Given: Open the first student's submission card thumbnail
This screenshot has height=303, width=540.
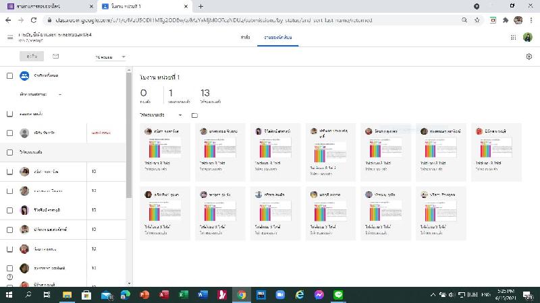Looking at the screenshot, I should coord(164,148).
